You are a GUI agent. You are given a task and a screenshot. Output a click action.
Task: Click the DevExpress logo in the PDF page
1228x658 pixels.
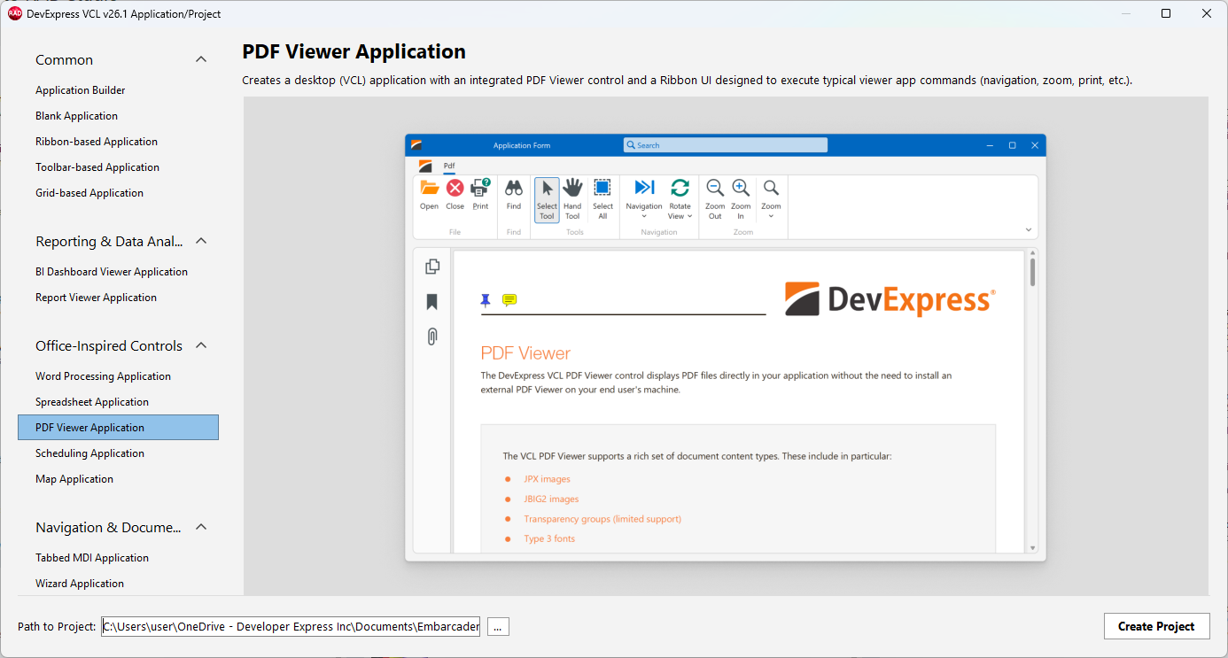pyautogui.click(x=890, y=299)
